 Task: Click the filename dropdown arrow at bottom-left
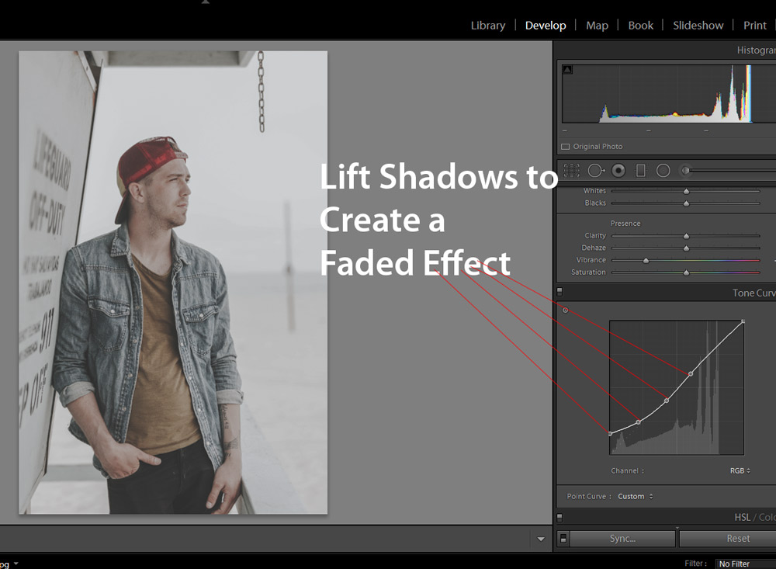coord(16,564)
